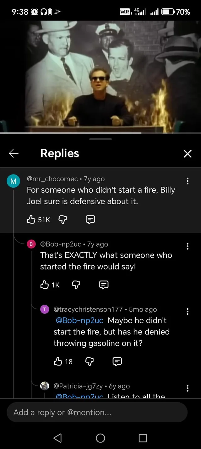Reply to the @Bob-np2uc comment
Screen dimensions: 201x449
[104, 285]
